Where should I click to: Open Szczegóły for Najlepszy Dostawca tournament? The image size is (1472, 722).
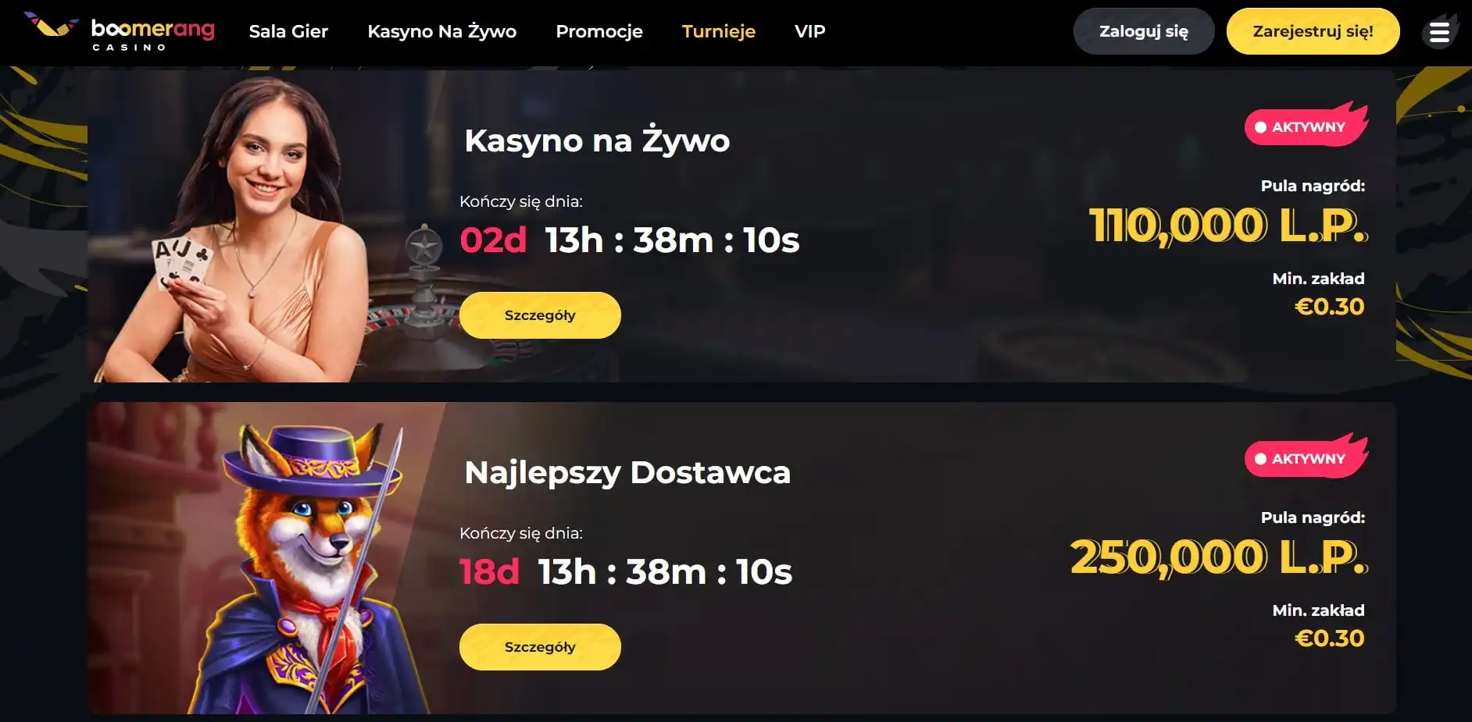tap(540, 647)
